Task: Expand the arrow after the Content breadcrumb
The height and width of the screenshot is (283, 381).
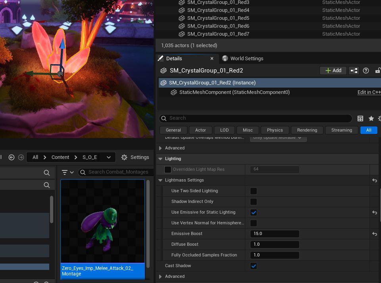Action: point(76,157)
